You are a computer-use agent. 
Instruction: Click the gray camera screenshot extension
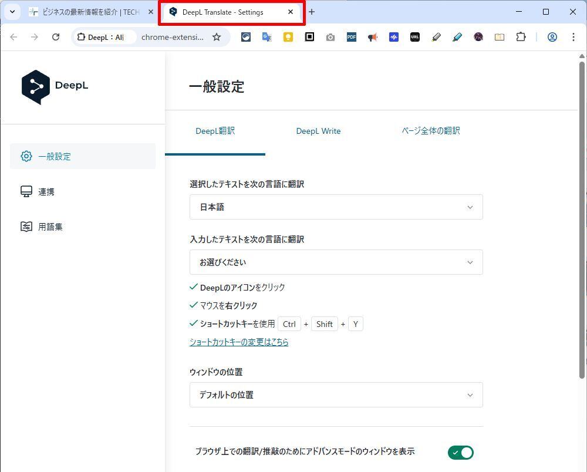[330, 37]
